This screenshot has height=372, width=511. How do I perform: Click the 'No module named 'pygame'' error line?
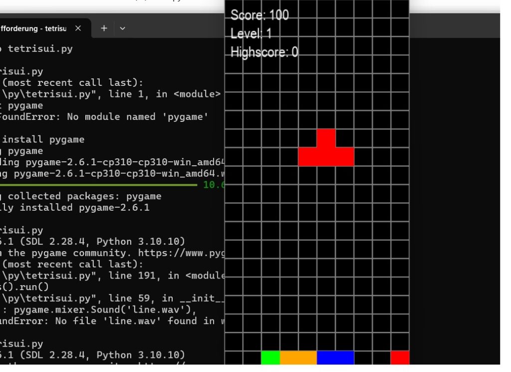pos(104,117)
